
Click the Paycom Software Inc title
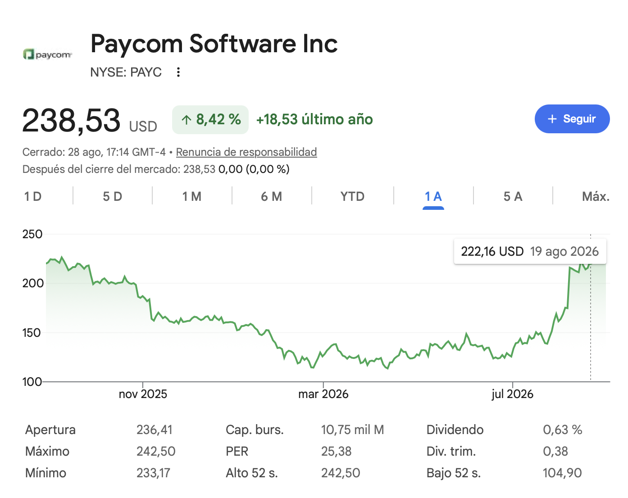point(214,44)
